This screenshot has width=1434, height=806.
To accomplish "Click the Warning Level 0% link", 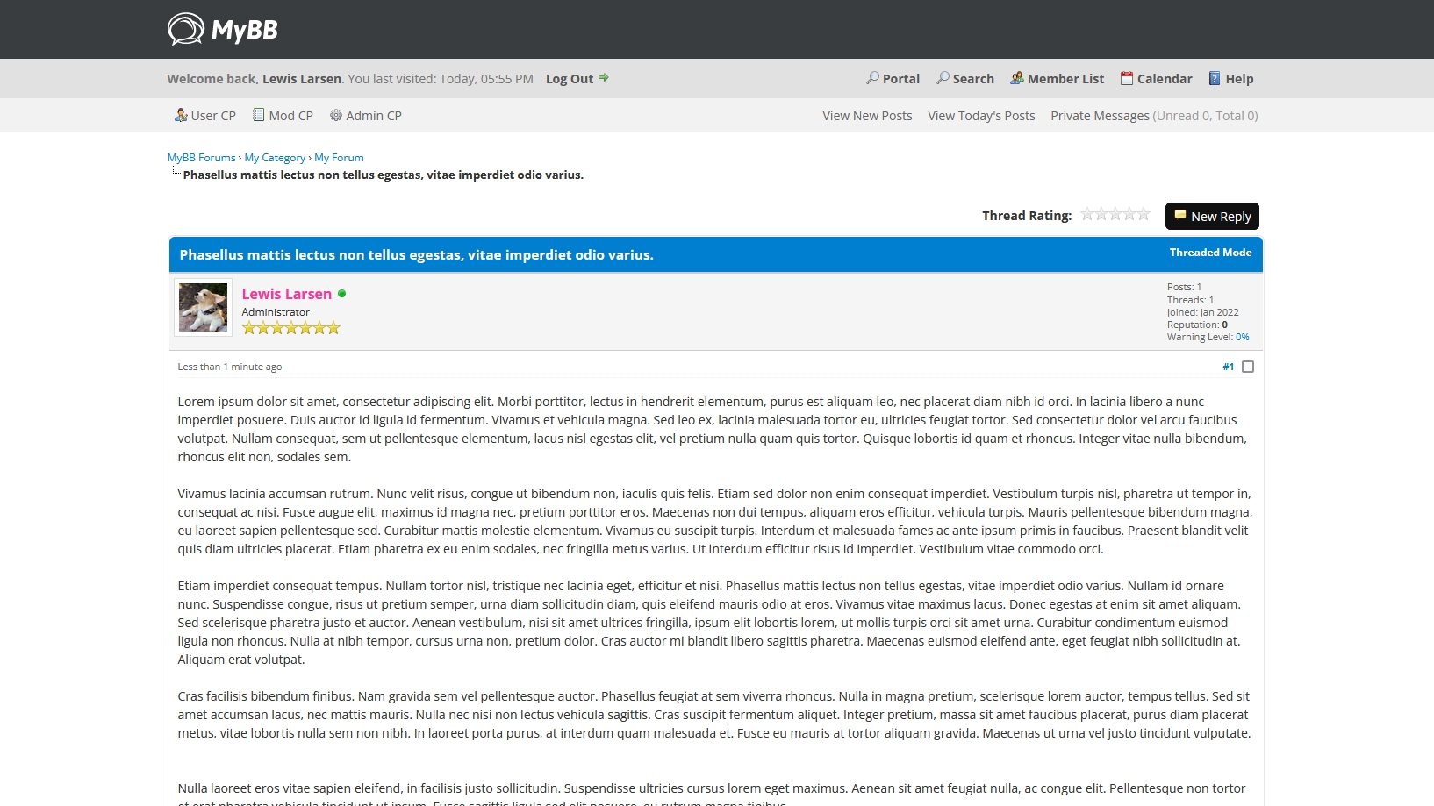I will click(x=1242, y=337).
